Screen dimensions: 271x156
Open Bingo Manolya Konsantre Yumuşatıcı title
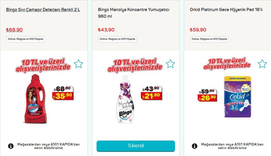pos(134,13)
